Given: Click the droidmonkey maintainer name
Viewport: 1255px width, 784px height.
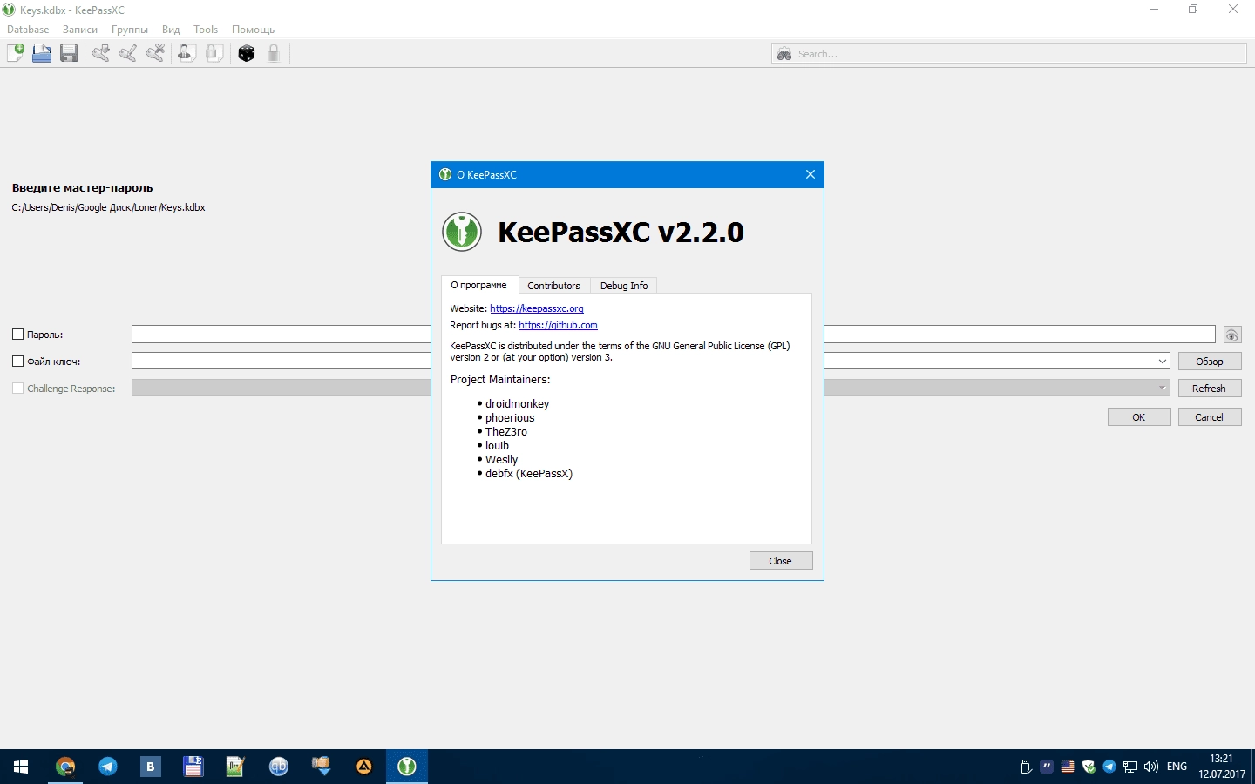Looking at the screenshot, I should click(518, 404).
